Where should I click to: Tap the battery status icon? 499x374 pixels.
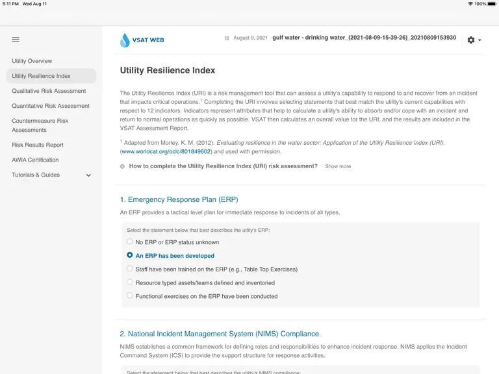(492, 4)
